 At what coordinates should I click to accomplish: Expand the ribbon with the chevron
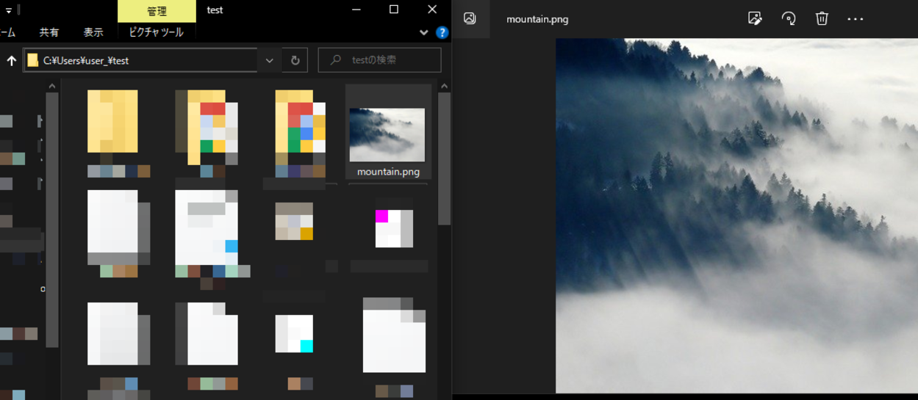[423, 32]
